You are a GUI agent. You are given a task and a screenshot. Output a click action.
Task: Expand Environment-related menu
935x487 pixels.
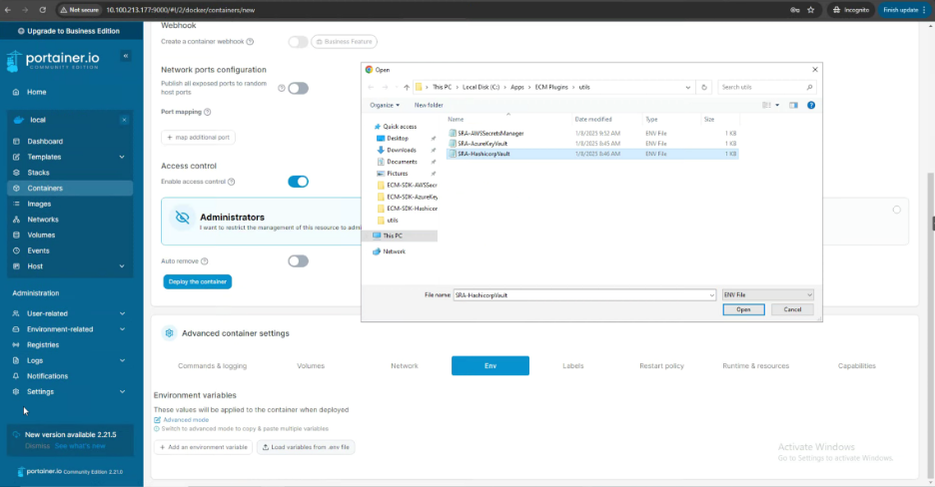[122, 329]
